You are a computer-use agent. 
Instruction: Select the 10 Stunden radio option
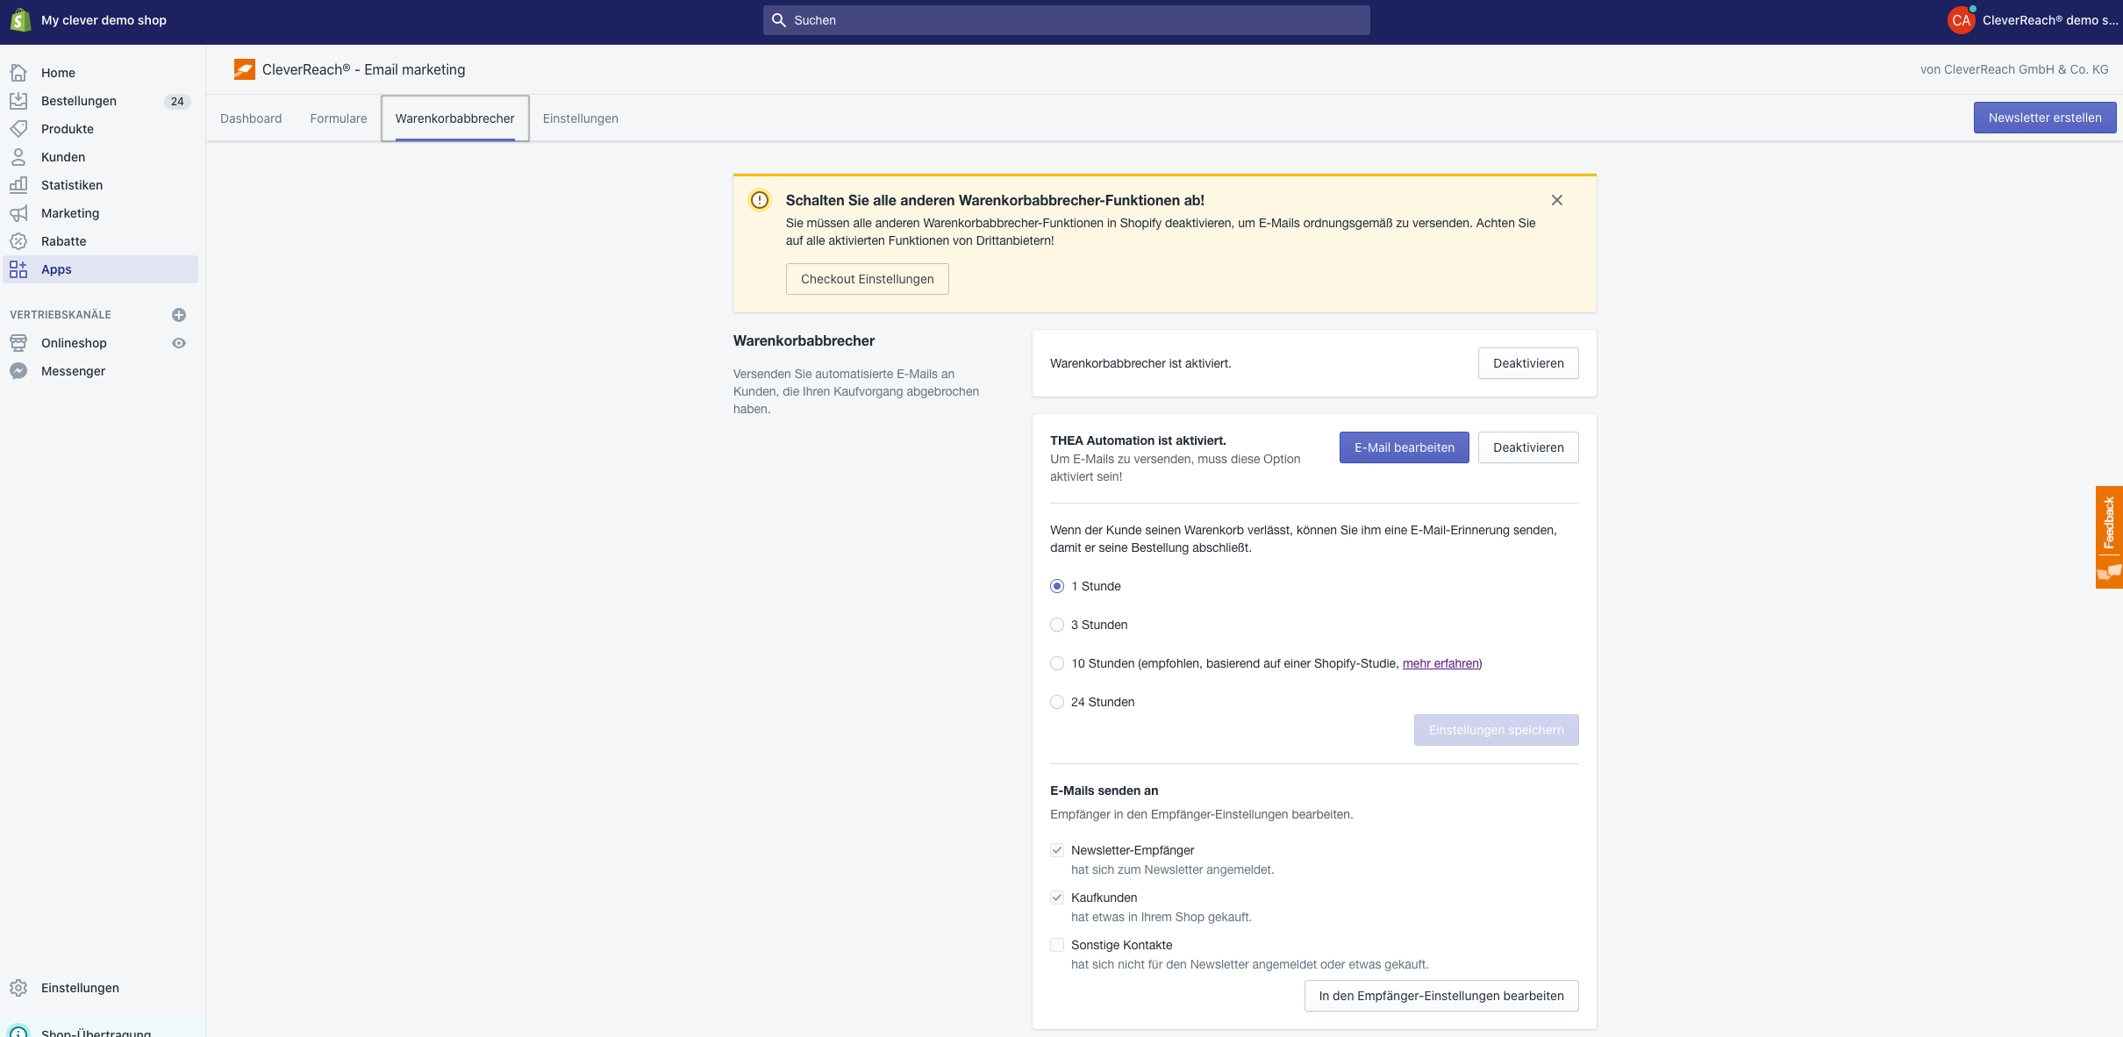coord(1057,663)
